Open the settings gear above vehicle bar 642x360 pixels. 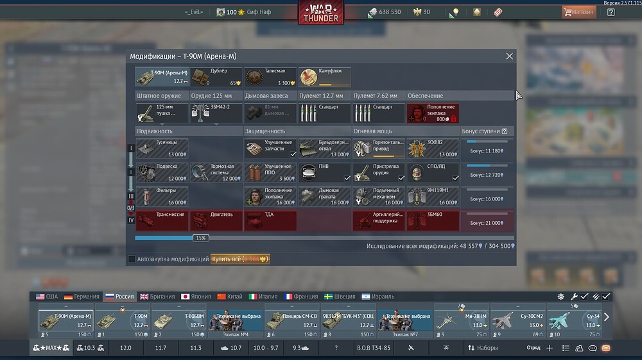[560, 297]
